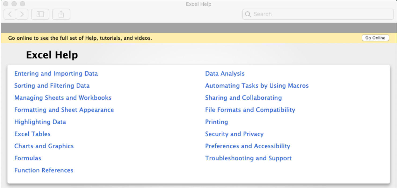Open Sharing and Collaborating topic
Screen dimensions: 397x189
[x=244, y=98]
